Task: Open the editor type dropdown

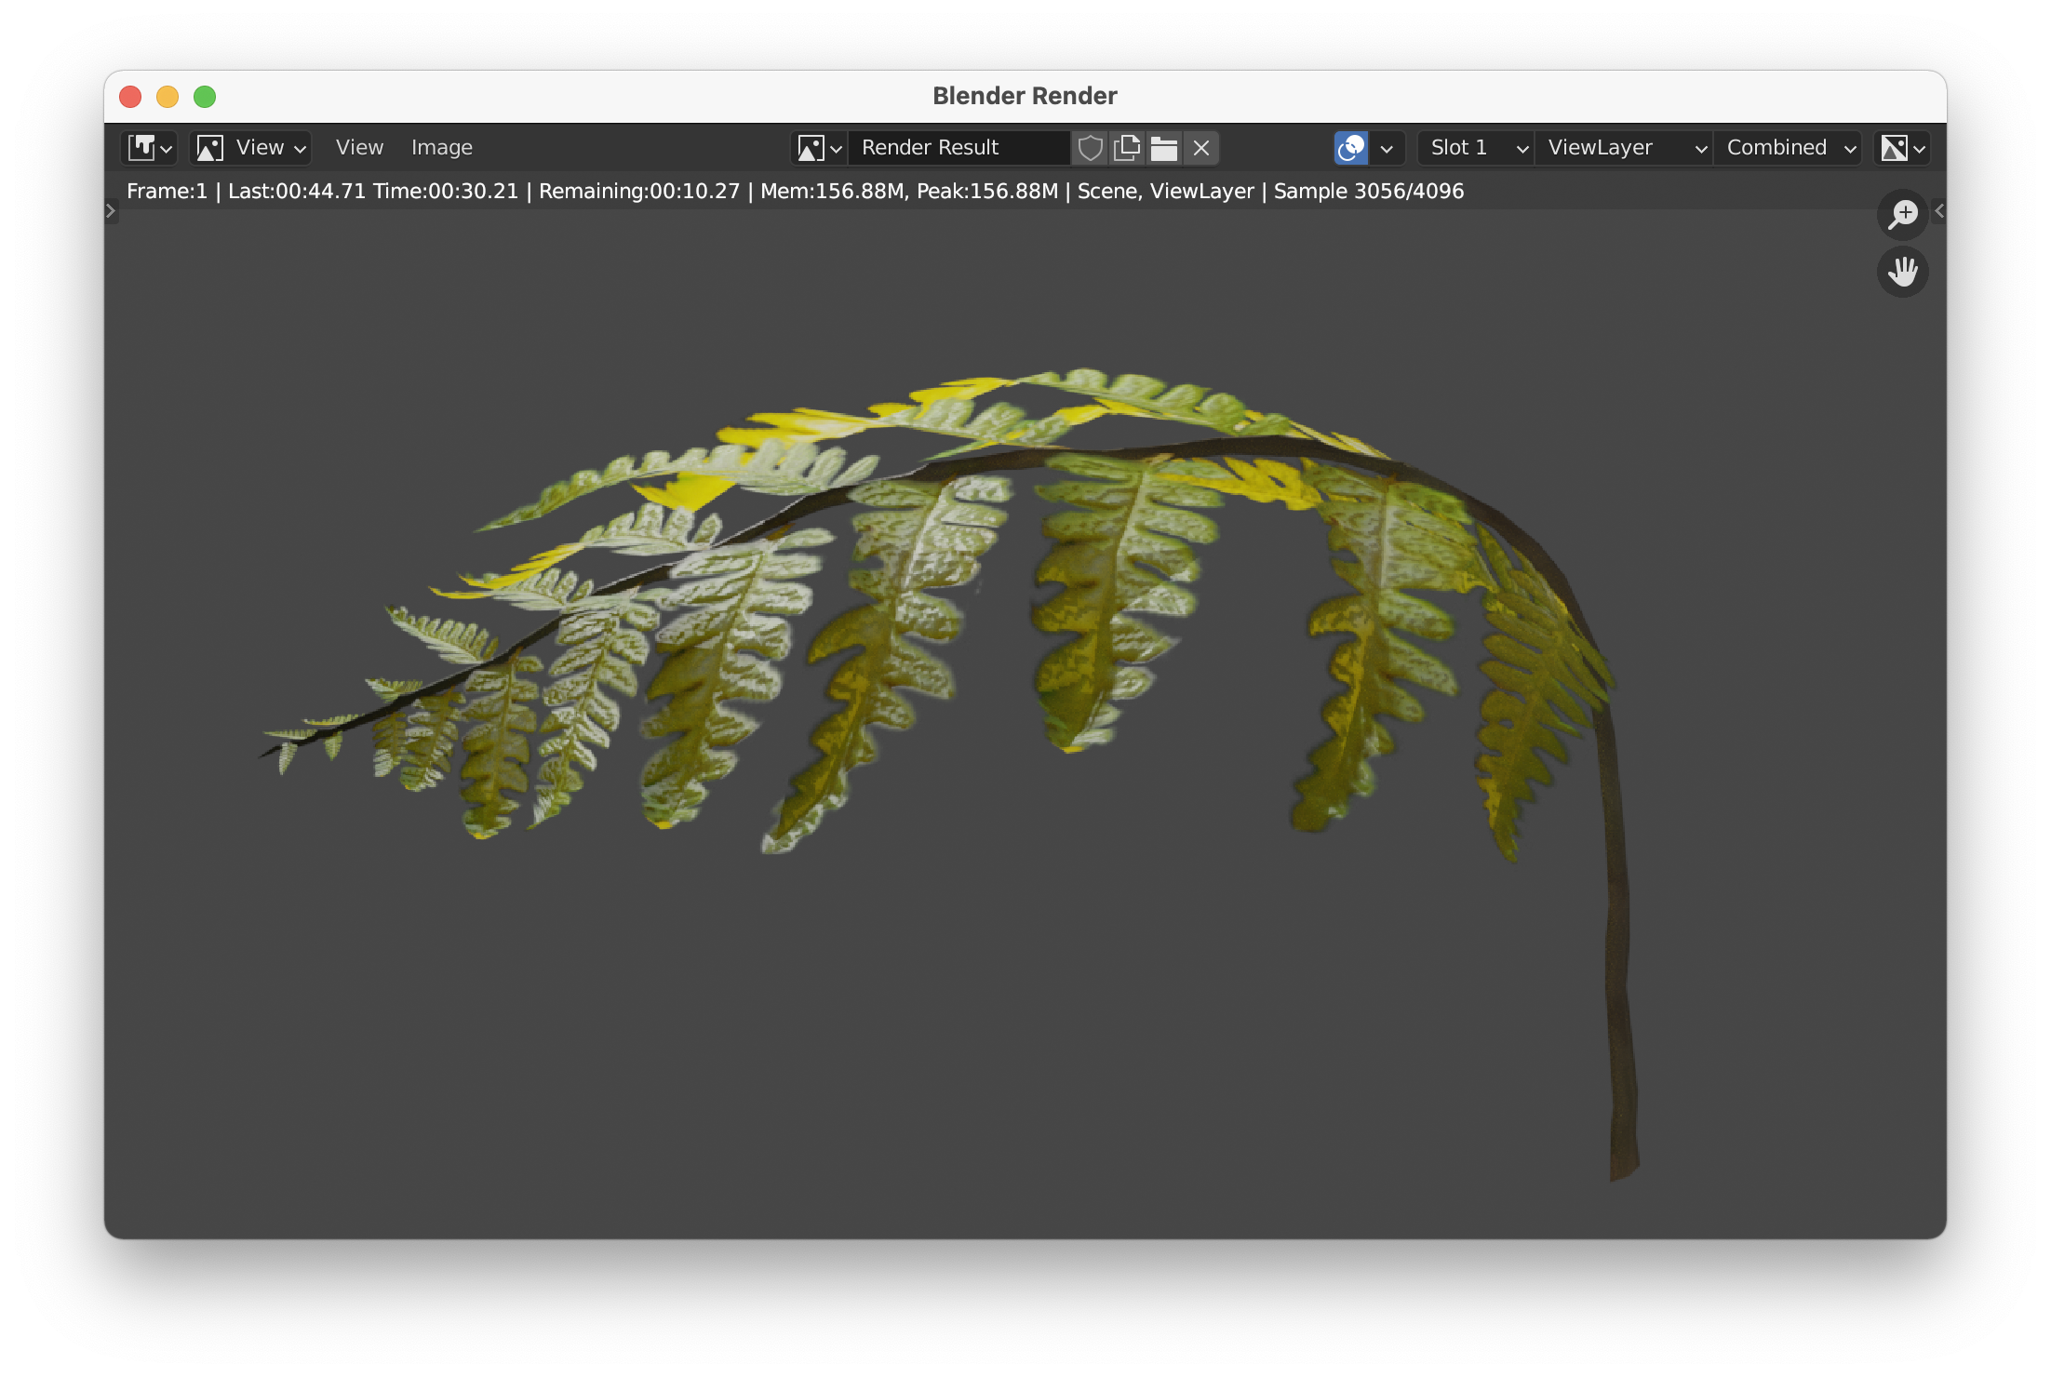Action: (x=150, y=148)
